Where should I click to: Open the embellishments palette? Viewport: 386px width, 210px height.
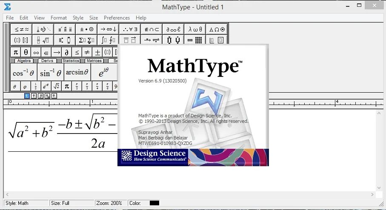tap(65, 29)
